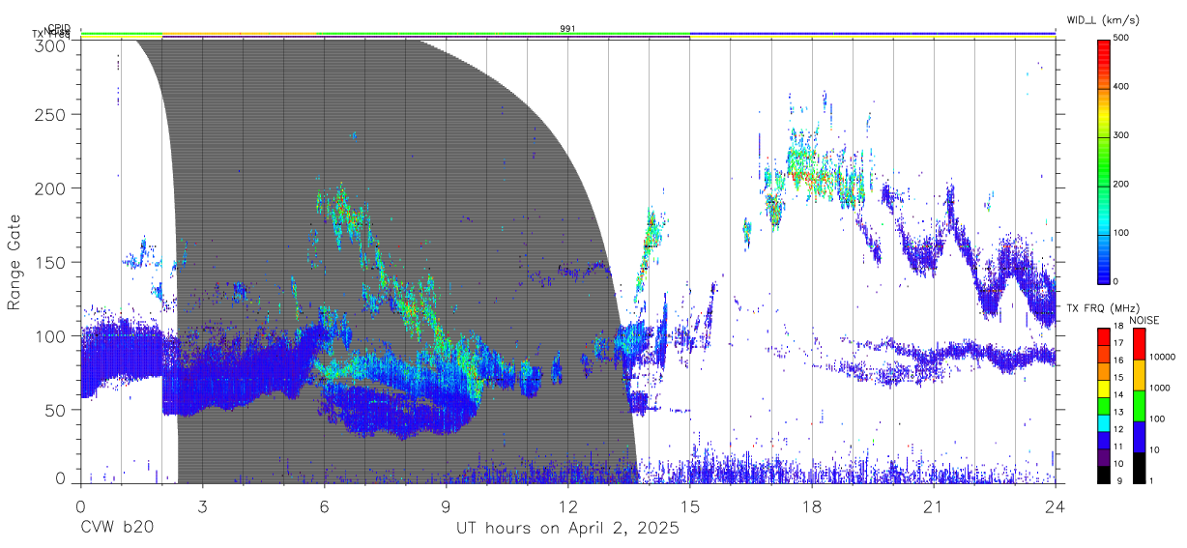
Task: Click the black bottom segment of TX FRQ bar
Action: tap(1105, 475)
